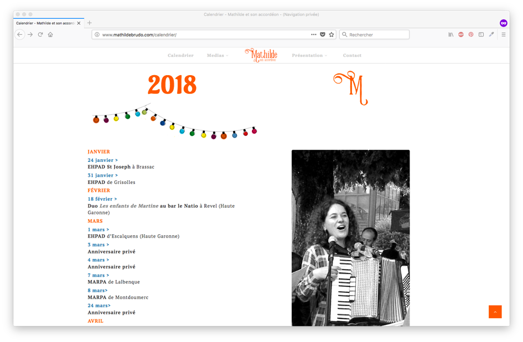Image resolution: width=523 pixels, height=342 pixels.
Task: Click the MARS month heading
Action: pos(95,221)
